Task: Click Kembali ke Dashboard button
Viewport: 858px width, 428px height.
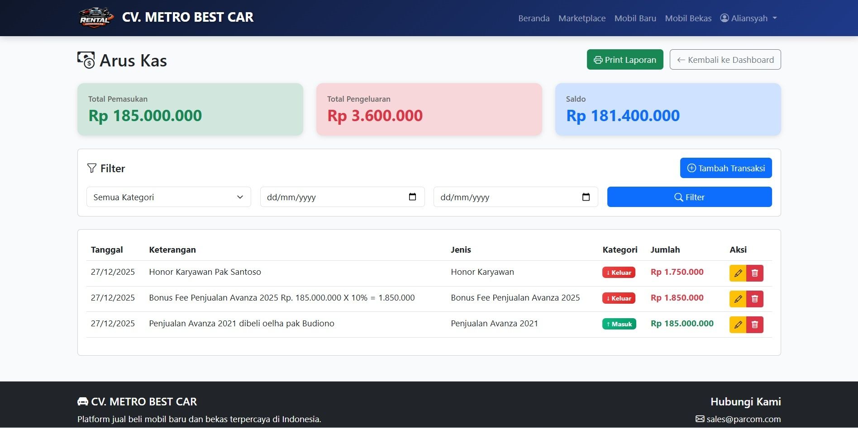Action: [x=725, y=60]
